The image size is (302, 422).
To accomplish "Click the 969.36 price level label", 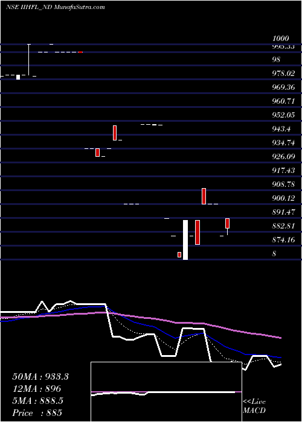I will [283, 87].
